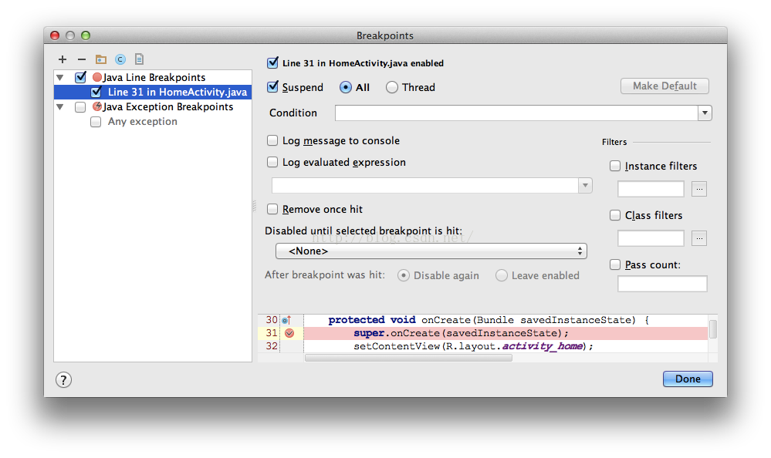Click the Java Exception Breakpoints lightning icon
The image size is (771, 458).
point(97,106)
